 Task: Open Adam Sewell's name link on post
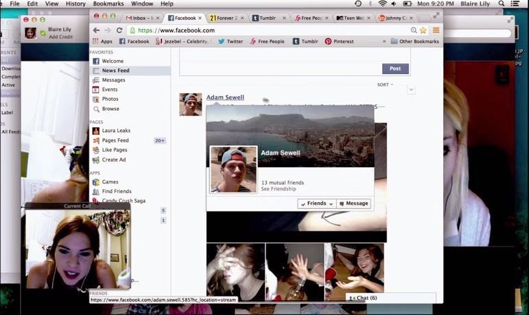pos(225,97)
